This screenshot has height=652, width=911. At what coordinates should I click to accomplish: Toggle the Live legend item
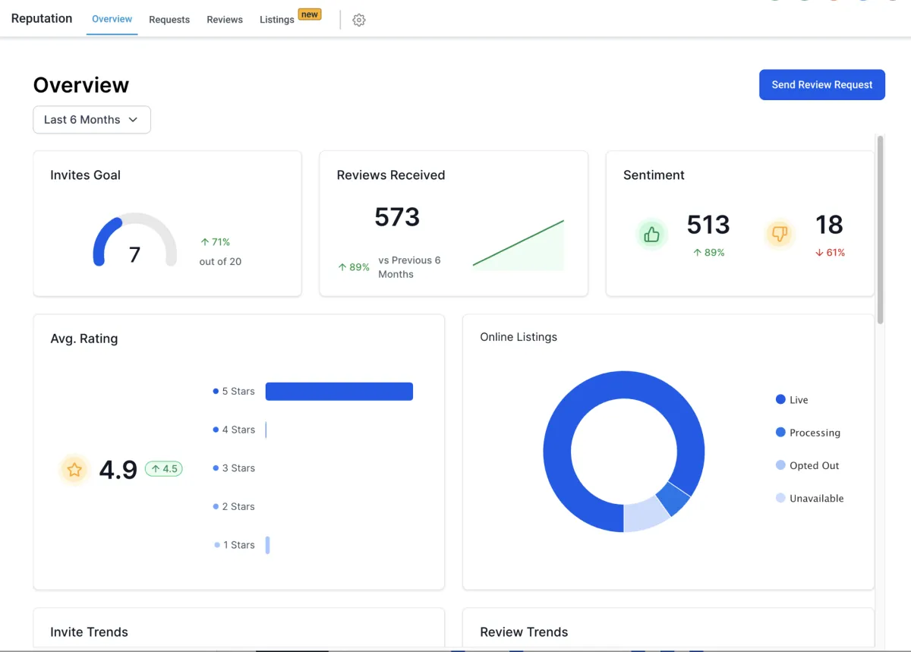point(792,400)
